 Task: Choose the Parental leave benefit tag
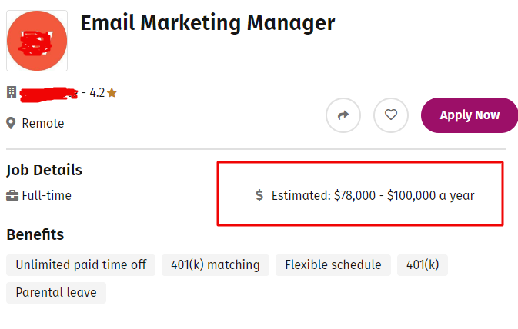56,293
